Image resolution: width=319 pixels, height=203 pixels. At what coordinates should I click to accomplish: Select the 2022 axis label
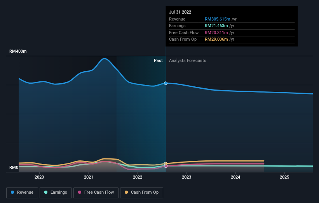coord(138,177)
